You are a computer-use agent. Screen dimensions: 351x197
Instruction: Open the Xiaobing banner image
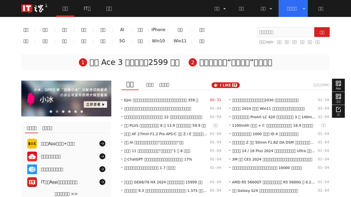click(66, 98)
